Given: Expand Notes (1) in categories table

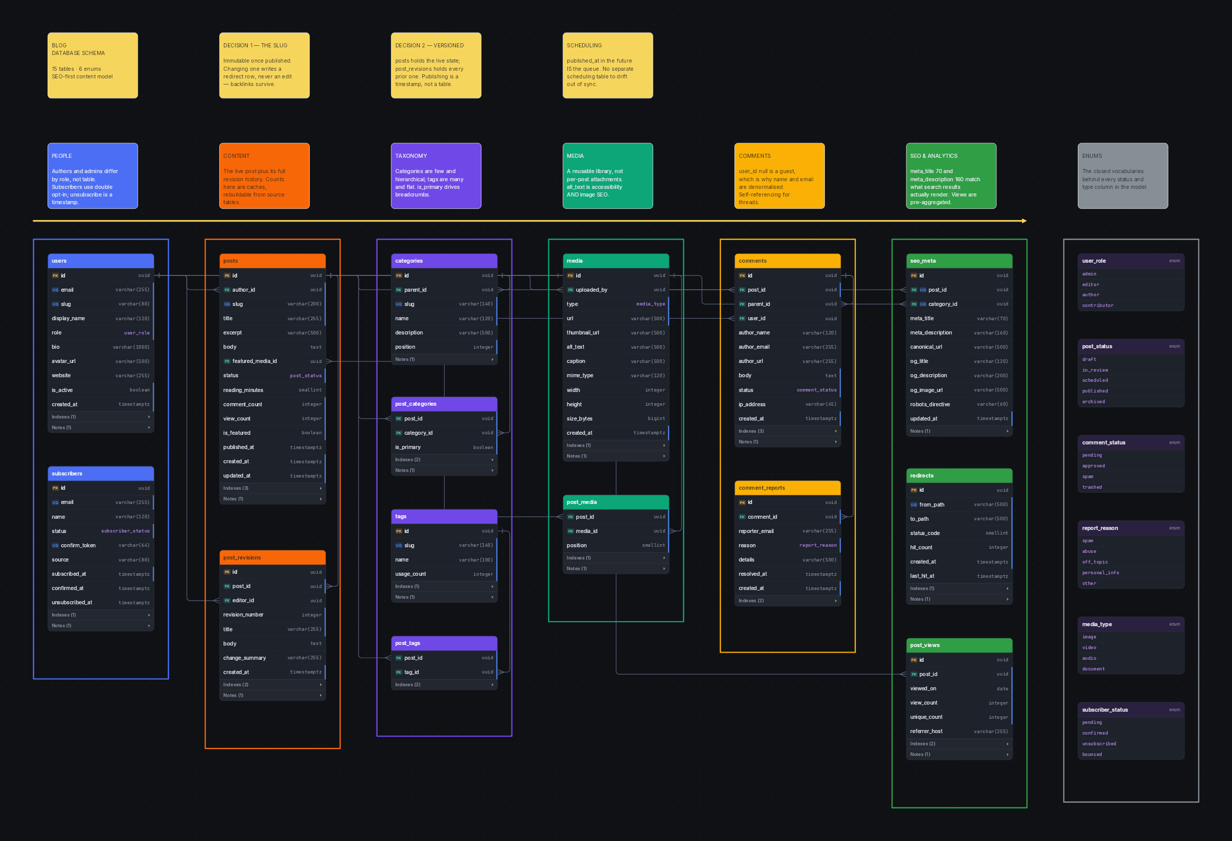Looking at the screenshot, I should [444, 359].
